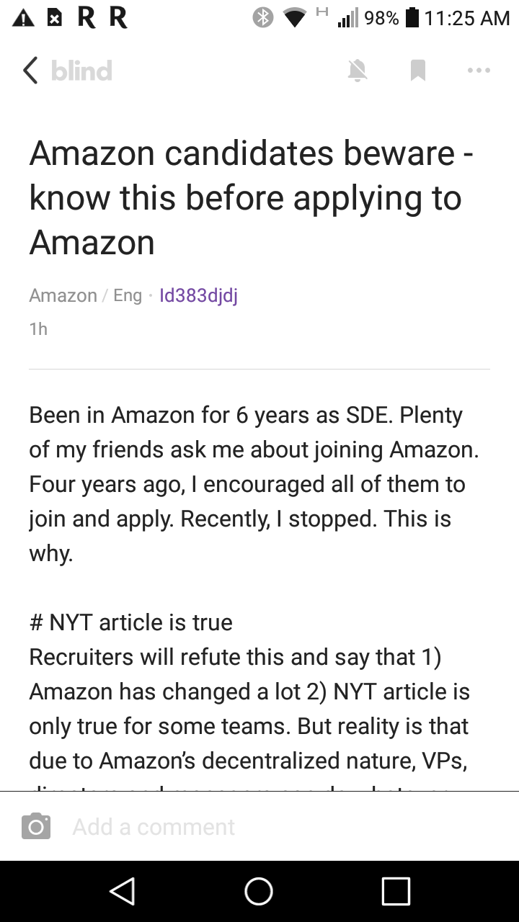Open author Id383djdj profile

[198, 295]
